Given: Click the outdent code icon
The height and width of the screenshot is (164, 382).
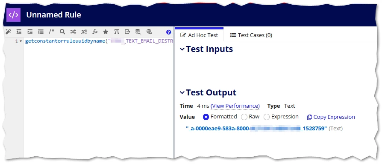Looking at the screenshot, I should (x=19, y=32).
